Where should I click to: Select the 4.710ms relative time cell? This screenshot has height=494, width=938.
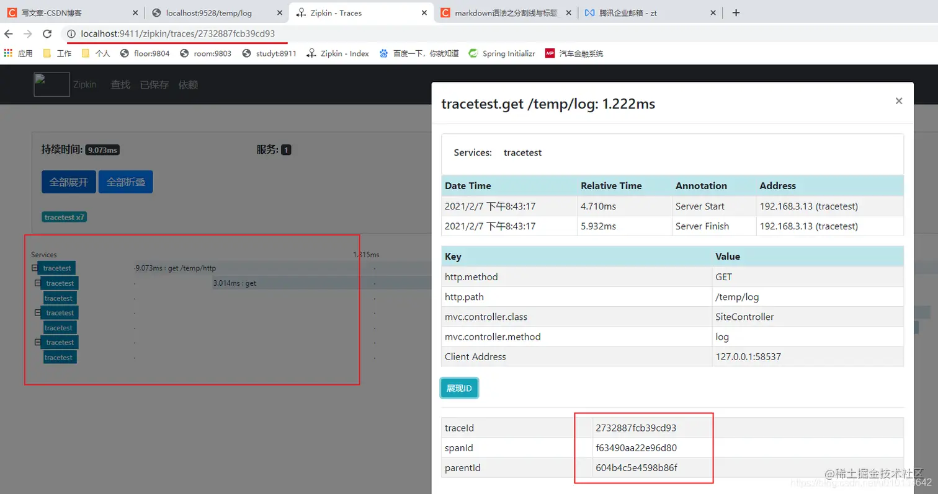624,206
